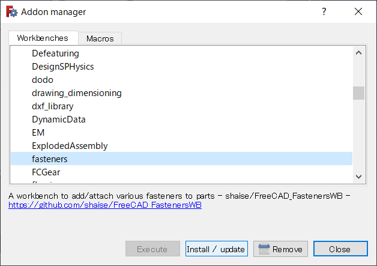Select the Defeaturing workbench
Image resolution: width=377 pixels, height=266 pixels.
(x=55, y=53)
